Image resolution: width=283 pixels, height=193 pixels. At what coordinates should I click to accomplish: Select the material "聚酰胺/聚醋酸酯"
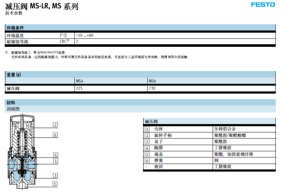click(x=230, y=135)
